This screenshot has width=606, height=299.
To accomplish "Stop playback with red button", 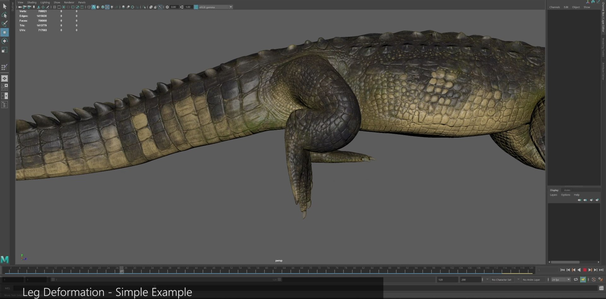I will (x=585, y=270).
